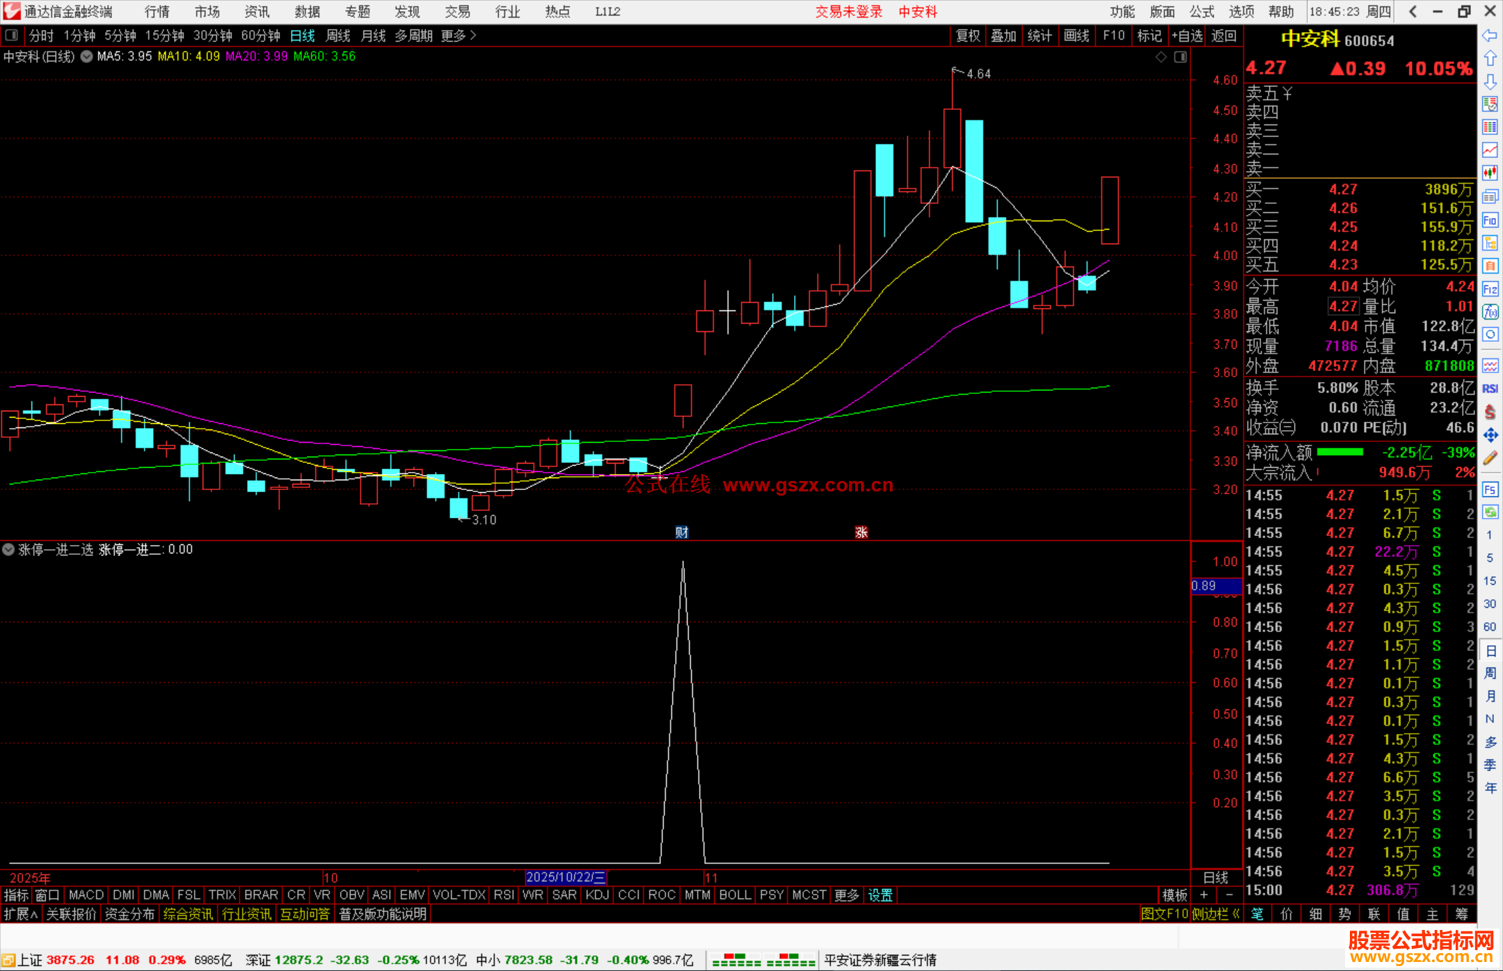Click the four-way move arrows icon
The width and height of the screenshot is (1503, 971).
(1490, 435)
